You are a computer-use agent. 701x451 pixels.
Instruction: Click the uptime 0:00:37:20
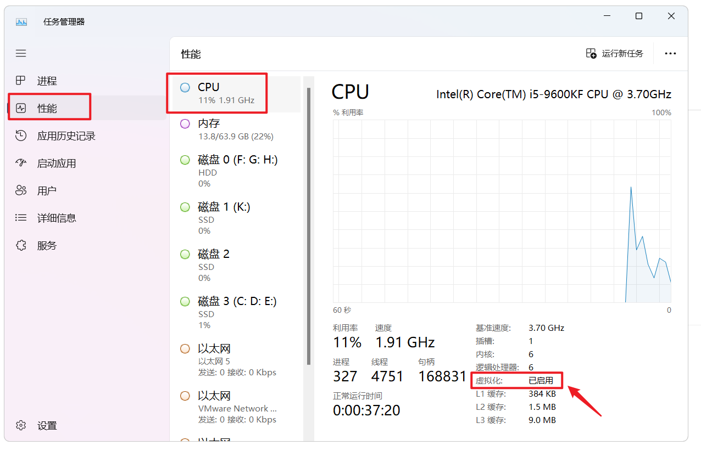[366, 410]
